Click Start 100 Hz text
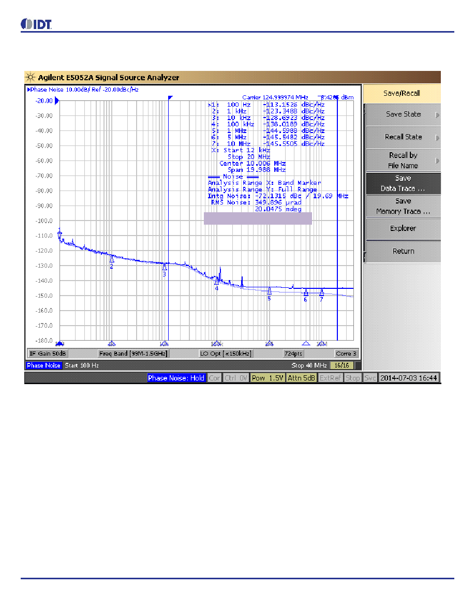Viewport: 475px width, 615px height. click(82, 365)
